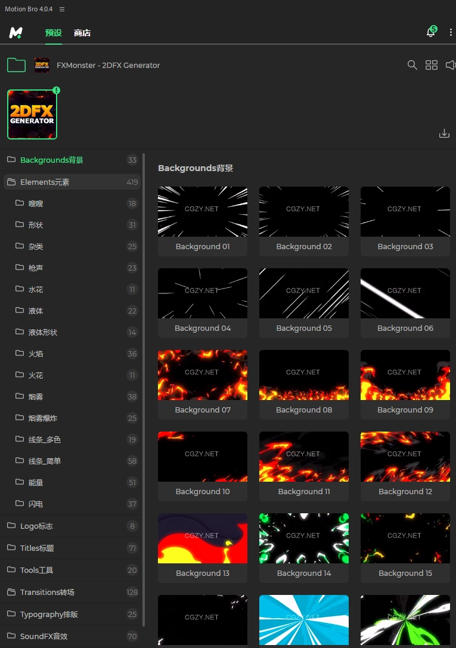This screenshot has width=456, height=648.
Task: Select the Background 15 preset
Action: [x=405, y=548]
